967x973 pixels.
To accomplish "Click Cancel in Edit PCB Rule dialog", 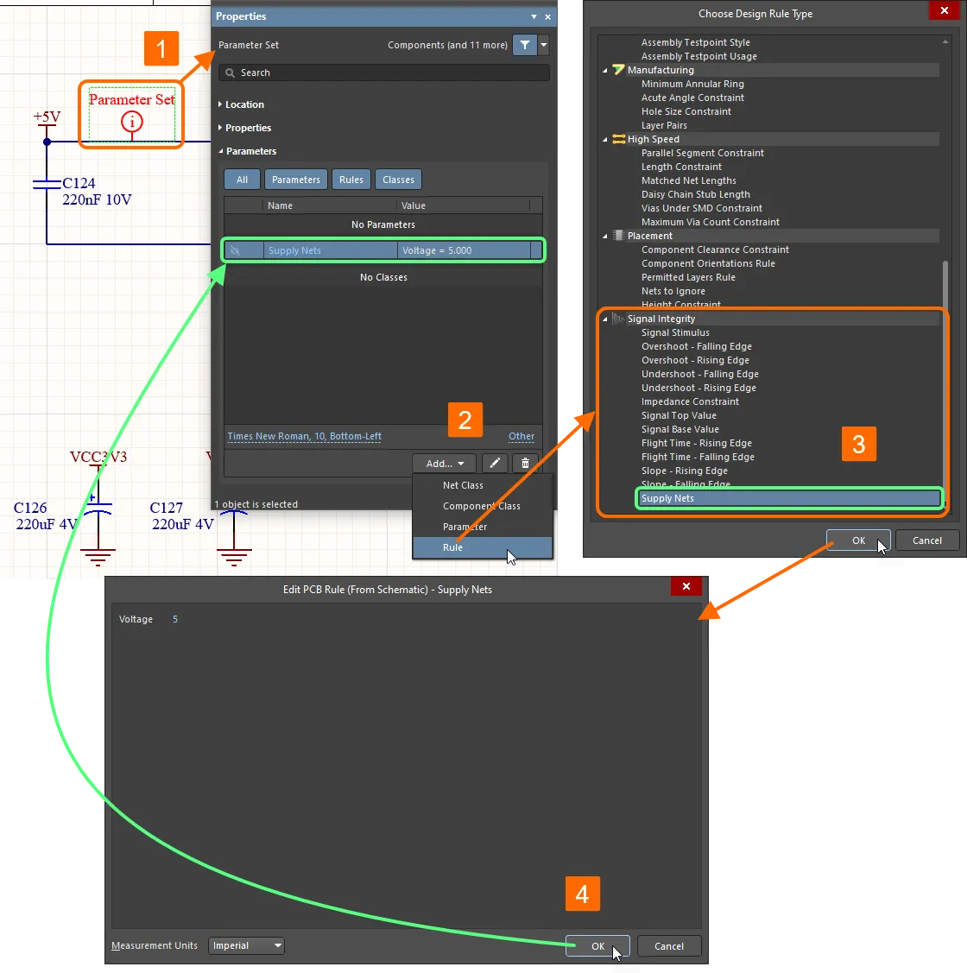I will [669, 946].
